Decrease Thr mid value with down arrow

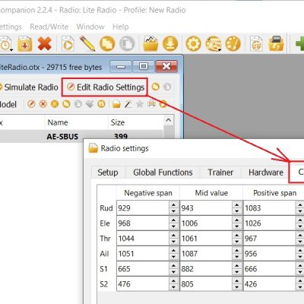[x=237, y=242]
